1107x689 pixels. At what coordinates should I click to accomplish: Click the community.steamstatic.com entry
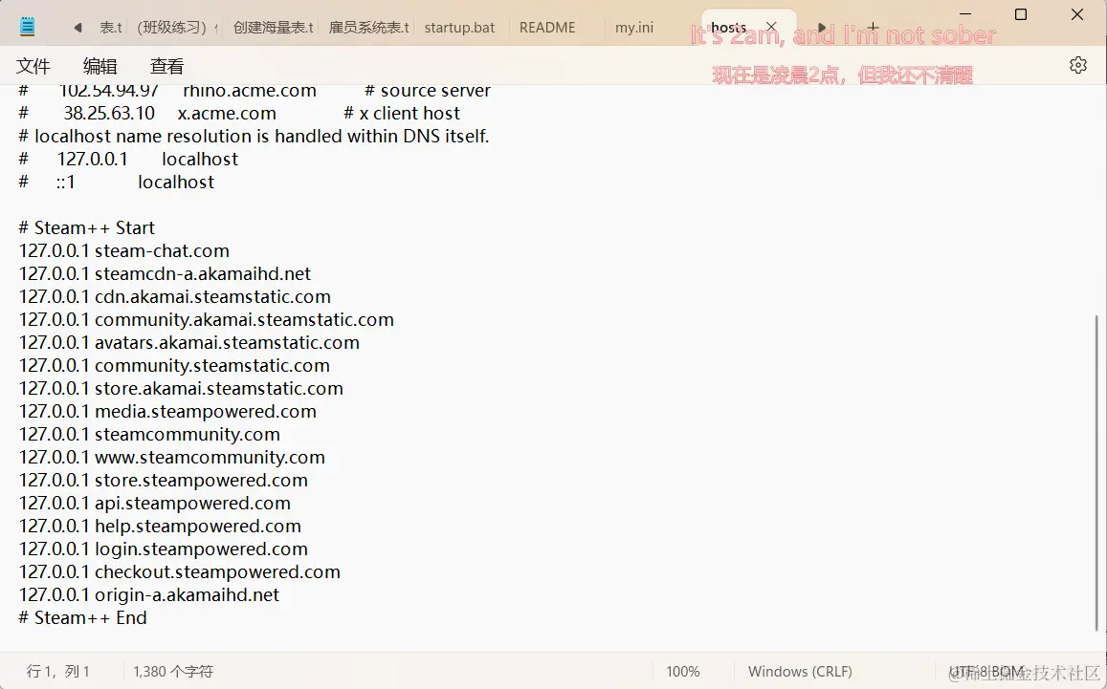tap(174, 365)
